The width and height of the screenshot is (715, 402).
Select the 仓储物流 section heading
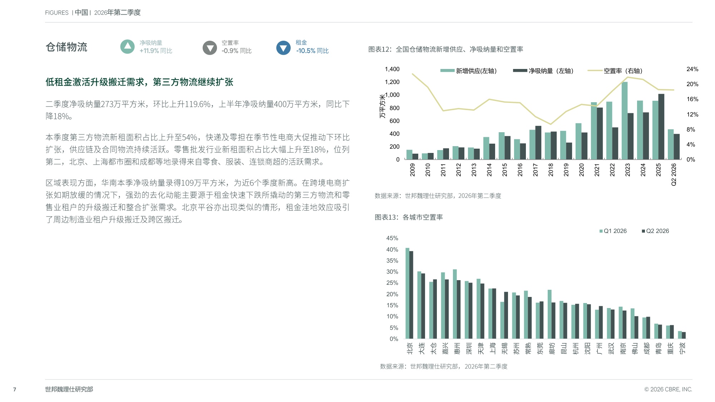pos(66,47)
